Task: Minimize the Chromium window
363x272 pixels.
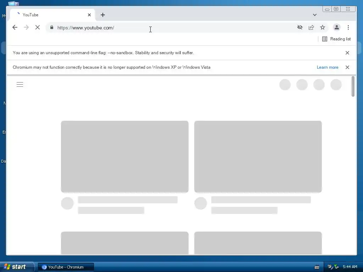Action: (x=327, y=9)
